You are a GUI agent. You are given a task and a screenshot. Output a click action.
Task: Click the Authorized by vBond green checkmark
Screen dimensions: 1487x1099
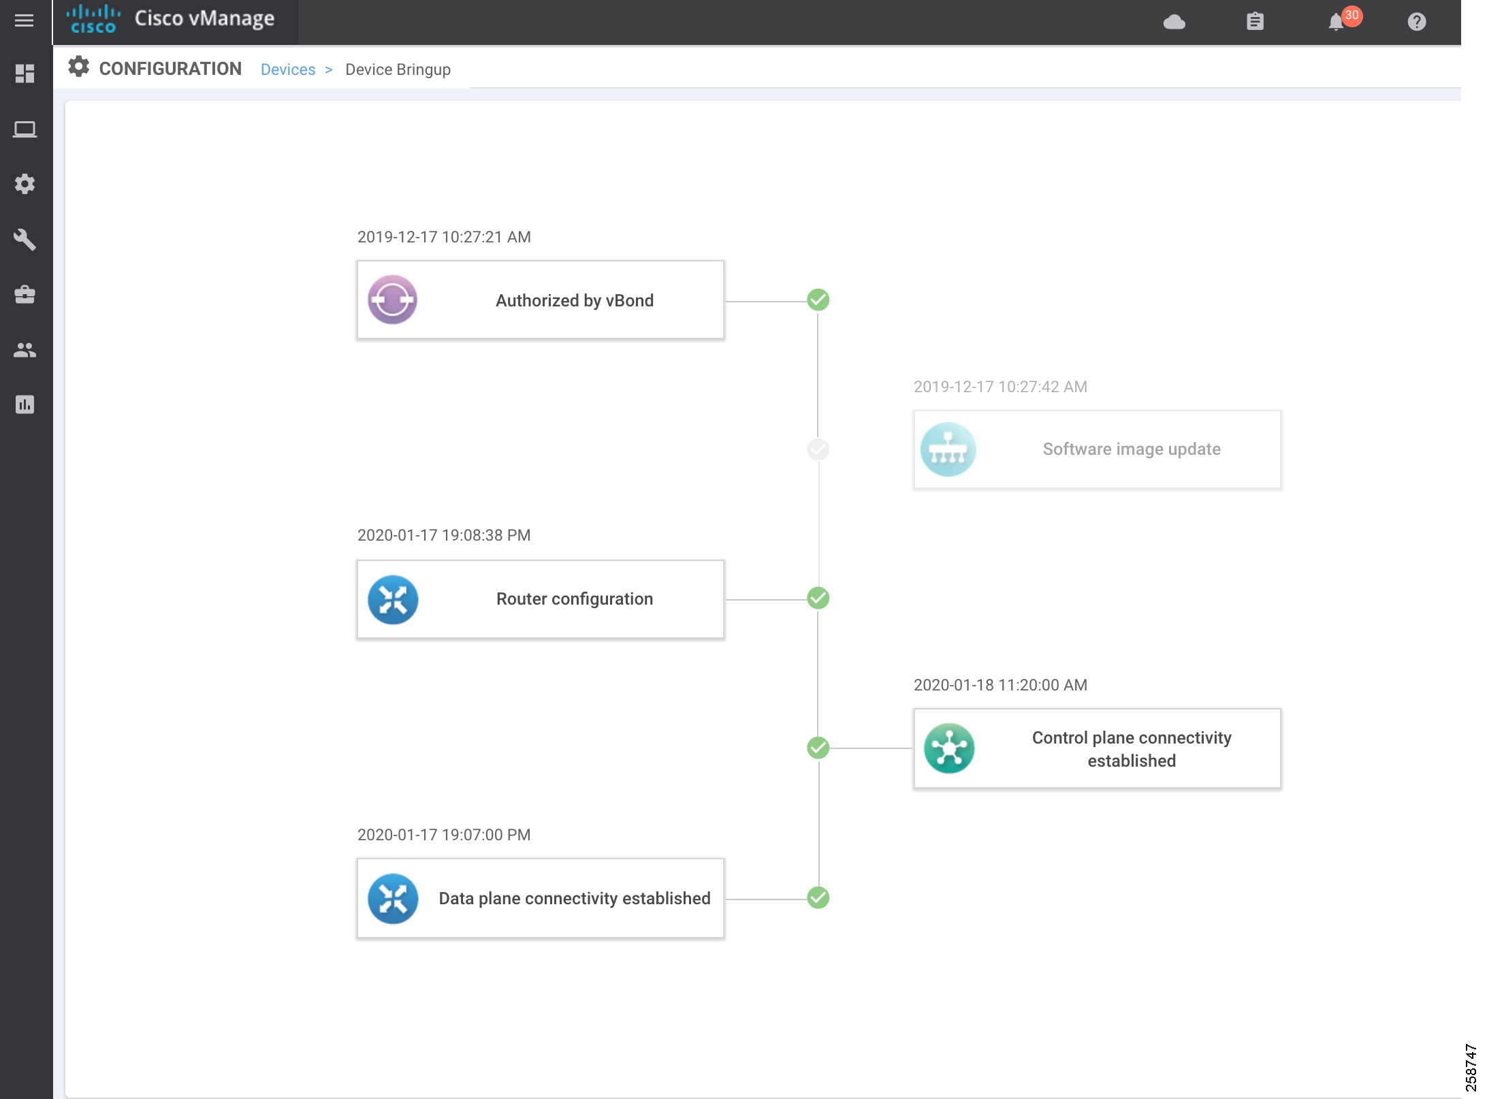818,300
